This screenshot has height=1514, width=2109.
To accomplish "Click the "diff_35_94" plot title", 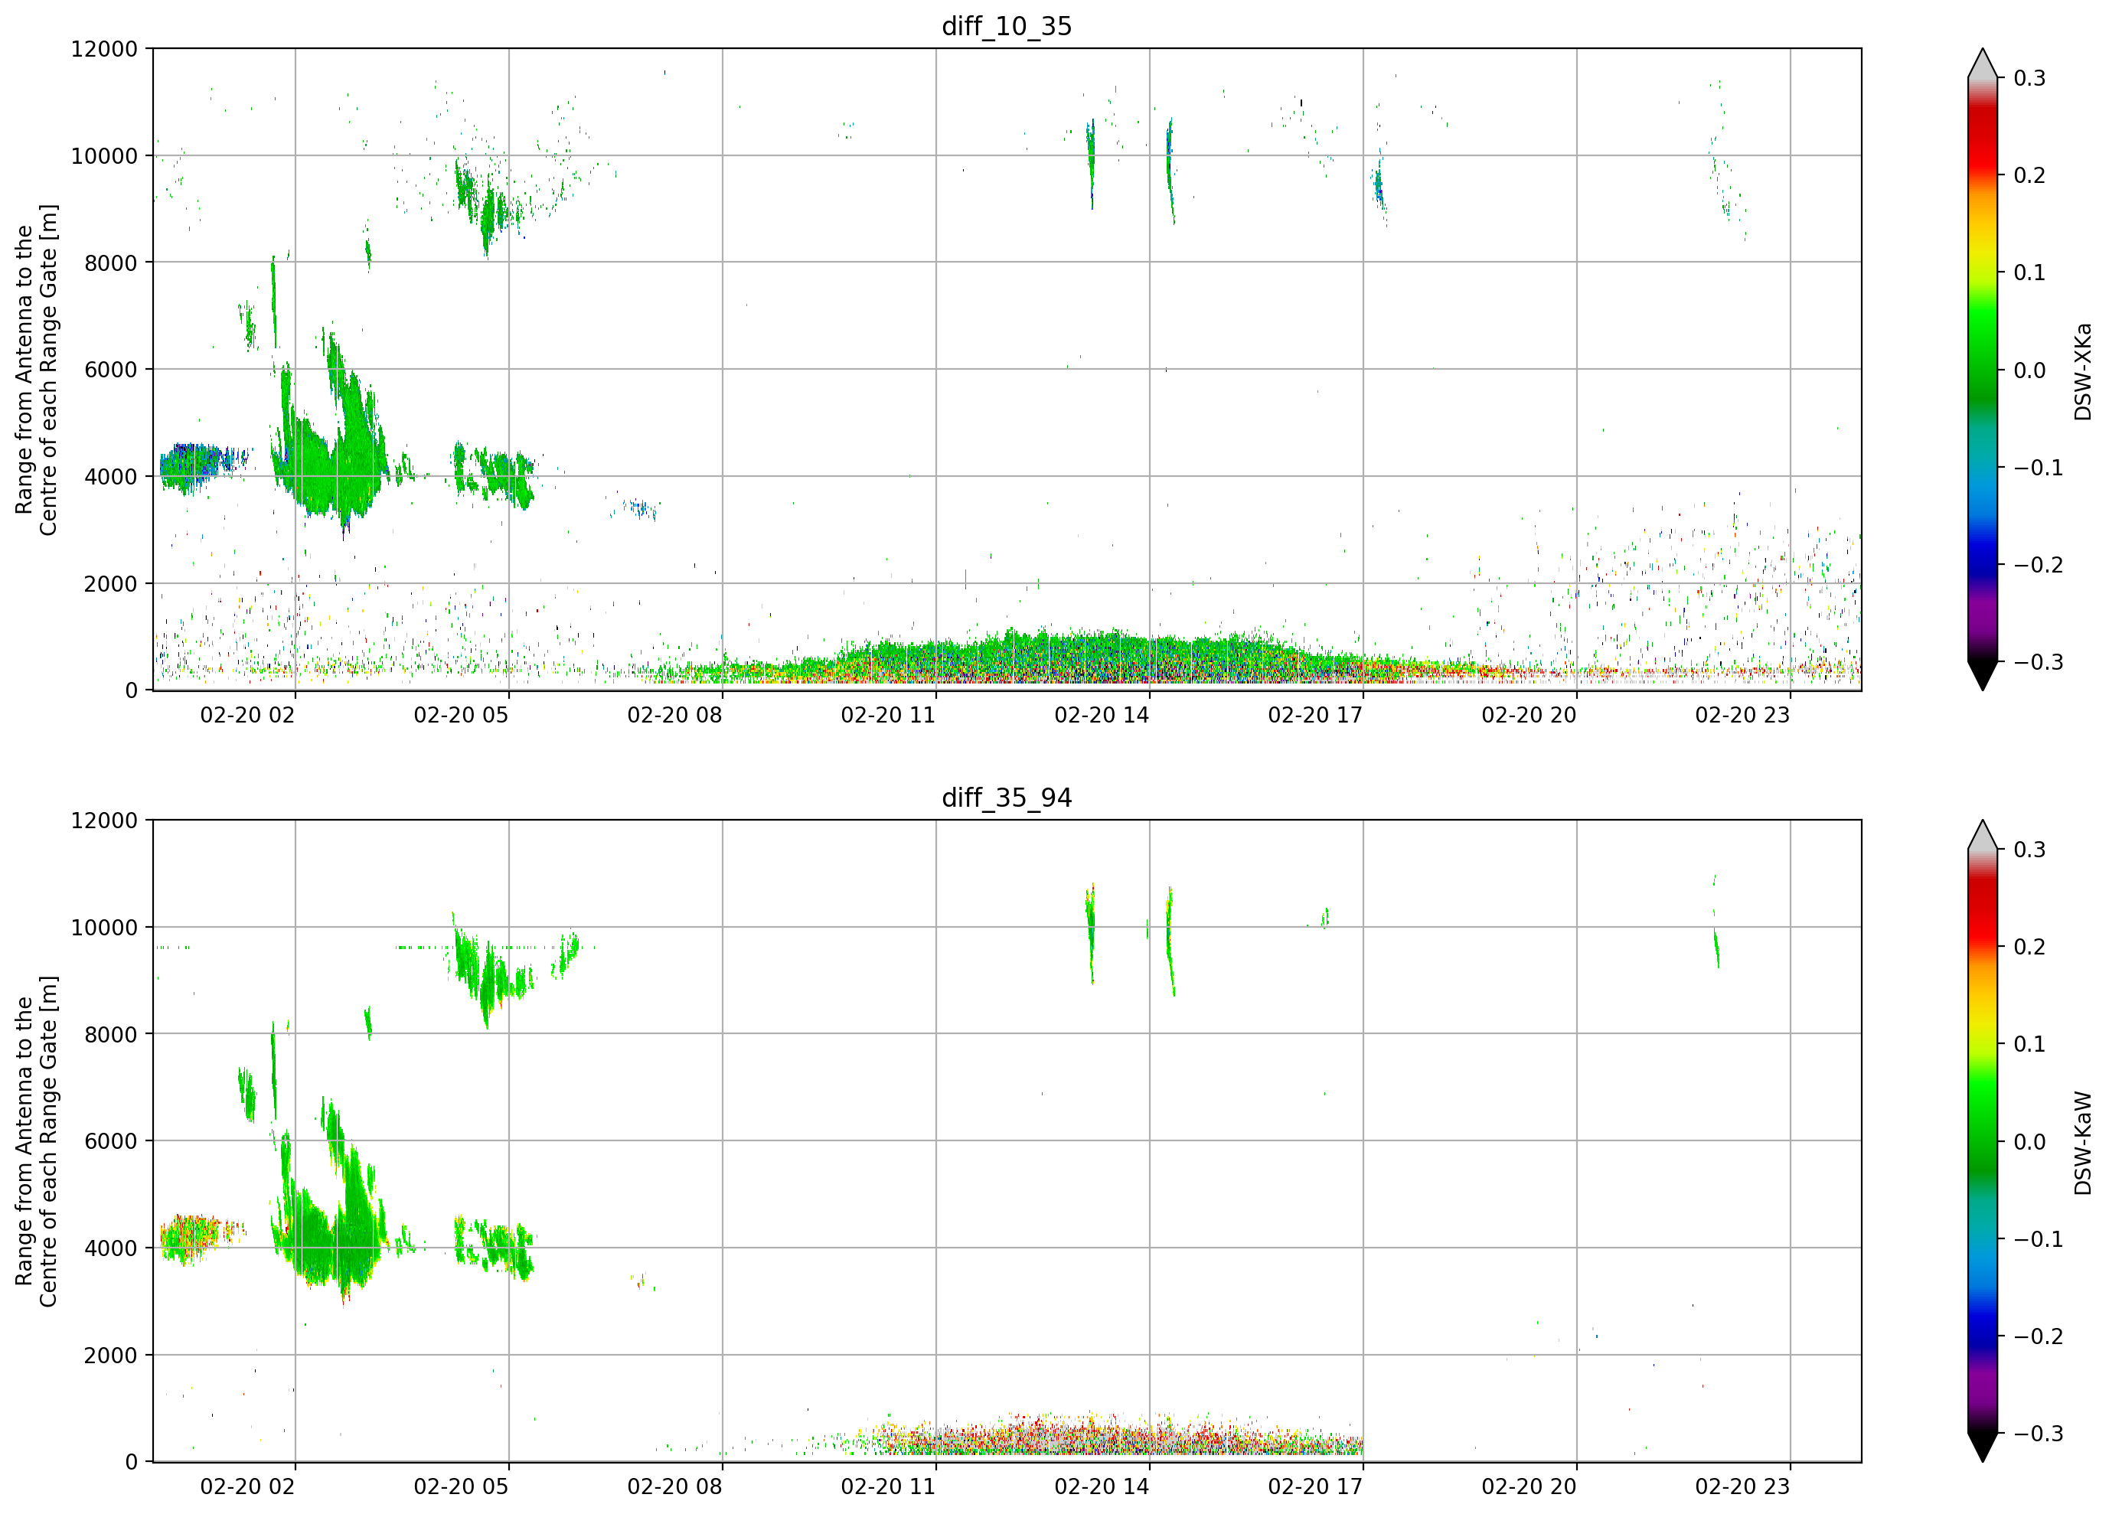I will (1006, 798).
